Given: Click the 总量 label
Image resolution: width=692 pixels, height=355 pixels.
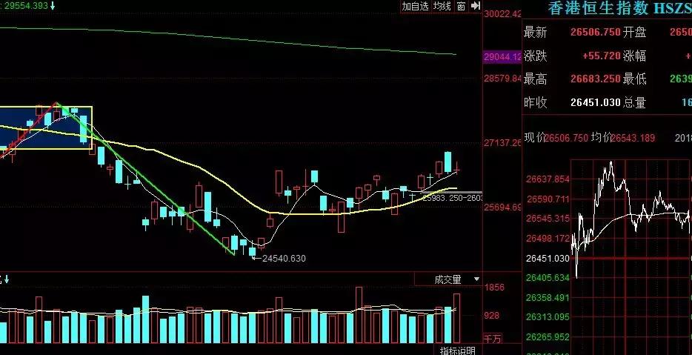Looking at the screenshot, I should pyautogui.click(x=635, y=103).
